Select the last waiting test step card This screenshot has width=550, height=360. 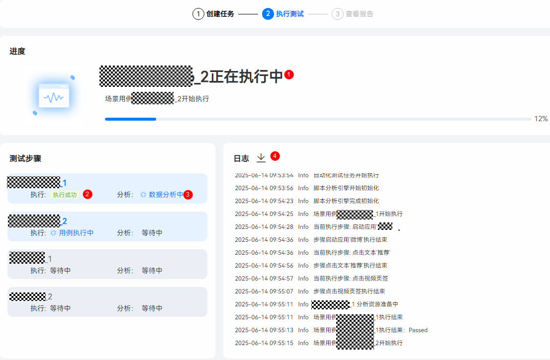click(107, 302)
